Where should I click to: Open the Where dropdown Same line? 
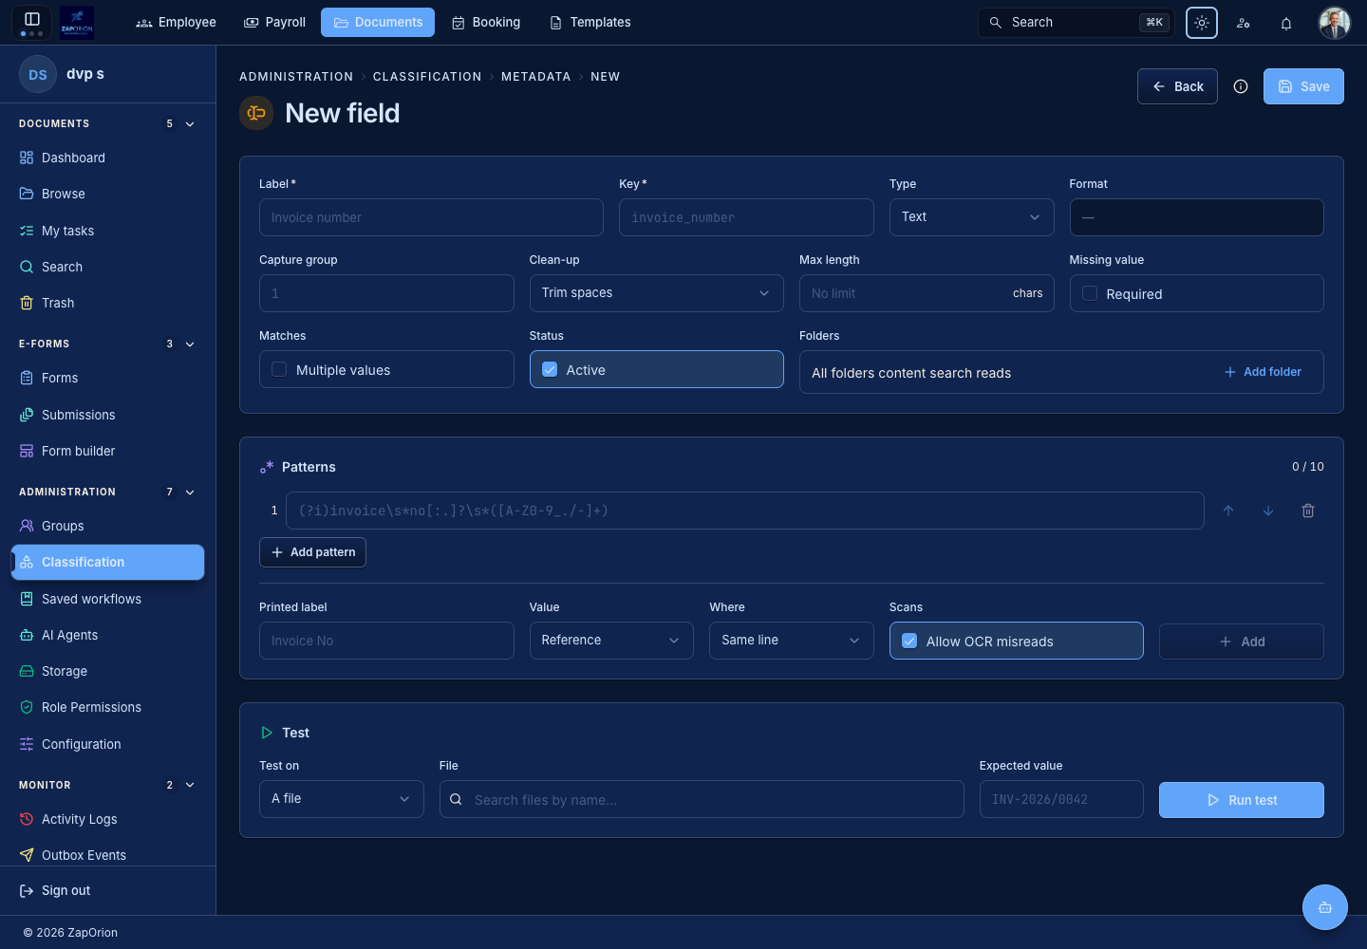[x=791, y=641]
